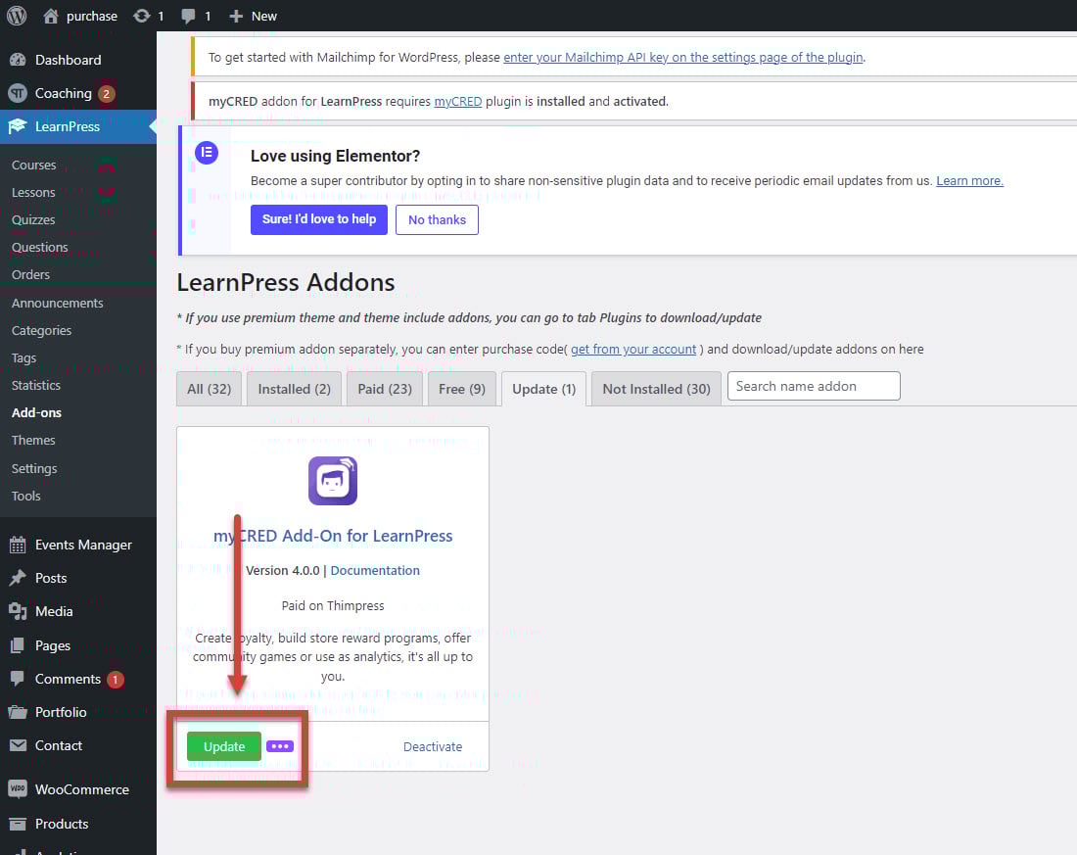1077x855 pixels.
Task: Click the Paid on Thimpress text
Action: (x=333, y=605)
